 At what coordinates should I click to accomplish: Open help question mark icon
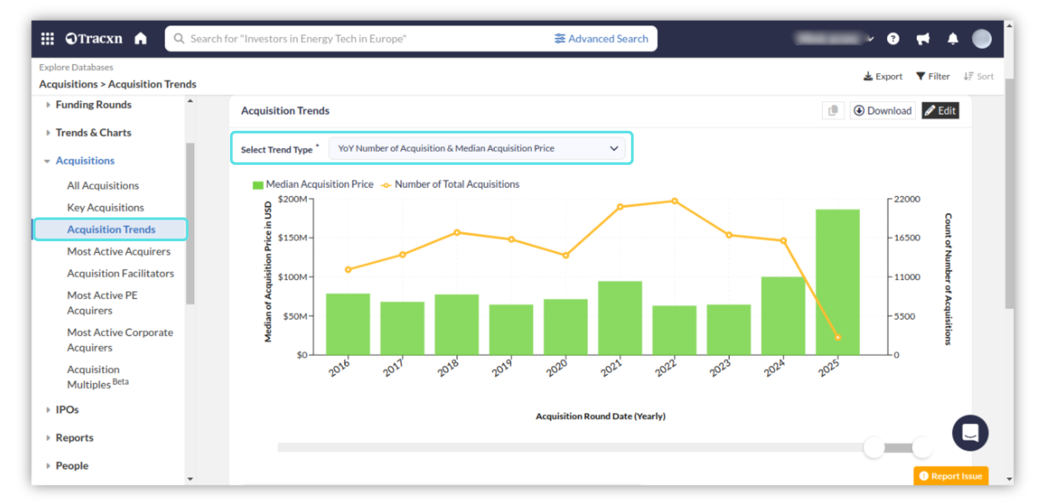coord(893,38)
